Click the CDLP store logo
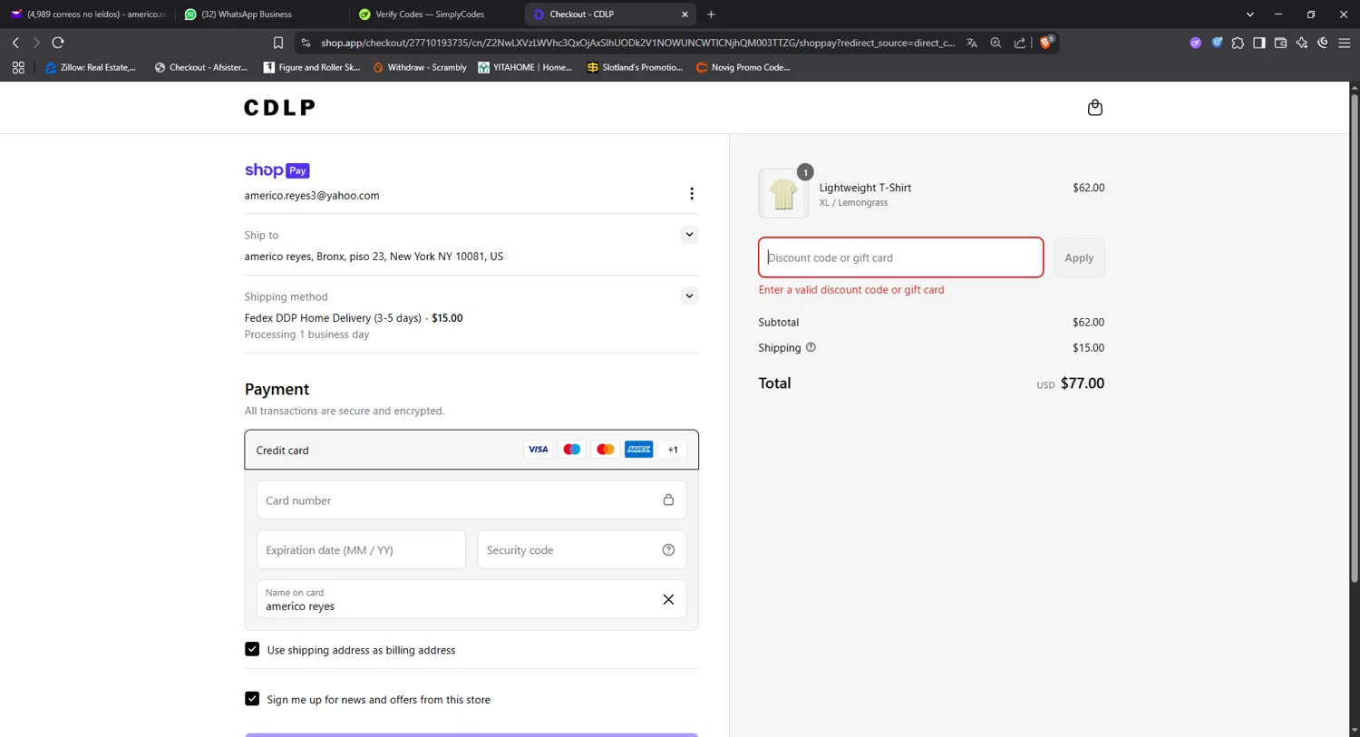The image size is (1360, 737). pyautogui.click(x=279, y=108)
